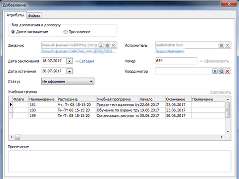239x179 pixels.
Task: Click the 30.06.2017 end date cell
Action: [x=178, y=115]
